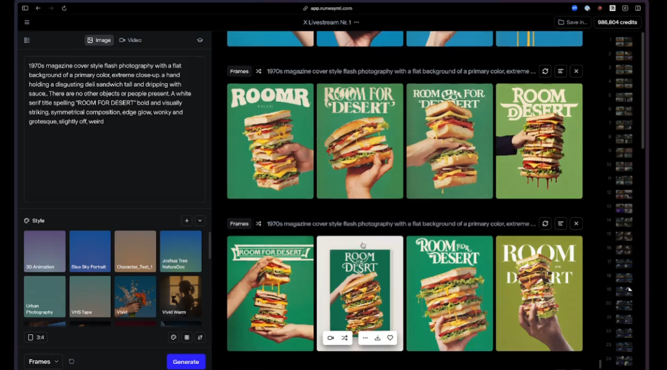
Task: Click the Style panel vertical scrollbar
Action: (209, 246)
